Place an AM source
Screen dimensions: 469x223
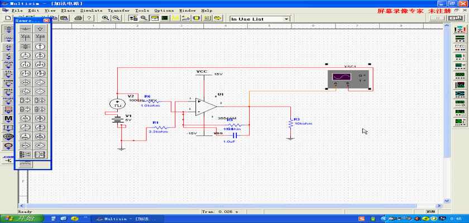pyautogui.click(x=40, y=65)
